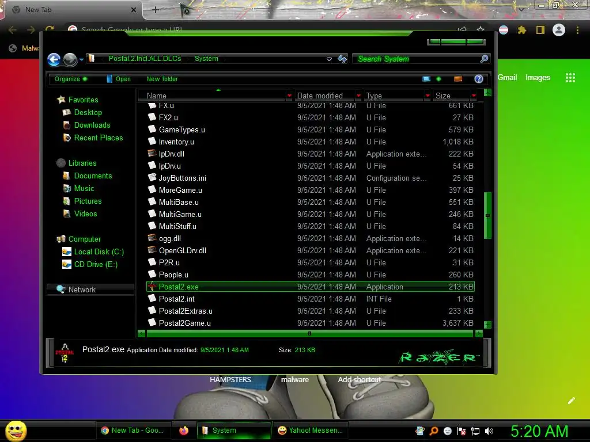Screen dimensions: 590x442
Task: Open the view options dropdown dot
Action: pos(438,79)
